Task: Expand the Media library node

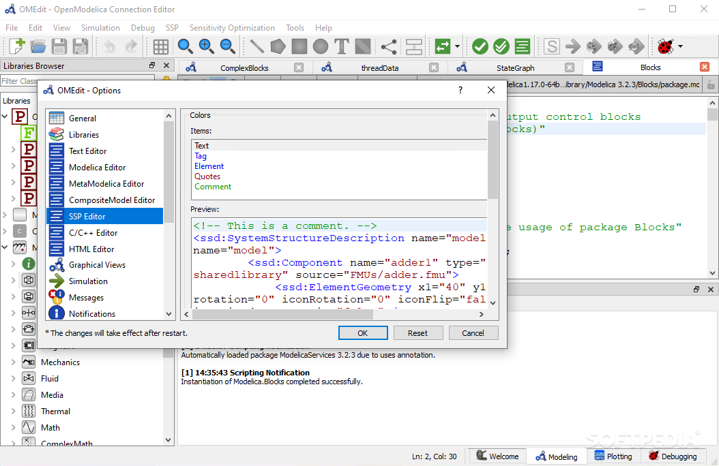Action: pos(13,395)
